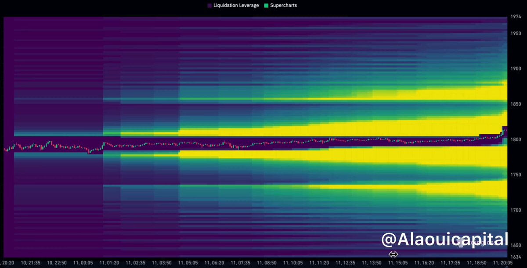
Task: Toggle the Supercharts legend series
Action: (x=280, y=5)
